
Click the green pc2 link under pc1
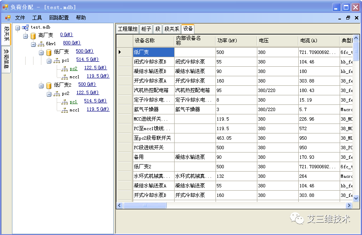point(74,69)
